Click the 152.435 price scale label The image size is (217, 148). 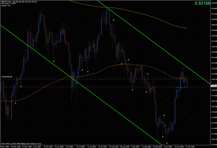tap(214, 68)
